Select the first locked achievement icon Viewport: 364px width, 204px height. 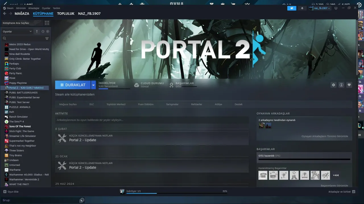coord(263,175)
